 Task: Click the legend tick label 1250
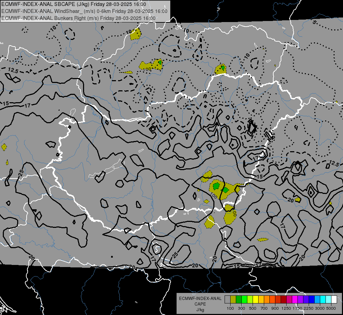(x=286, y=308)
